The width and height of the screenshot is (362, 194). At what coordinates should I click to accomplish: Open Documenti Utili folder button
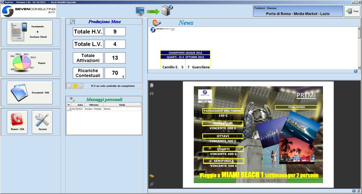point(30,92)
